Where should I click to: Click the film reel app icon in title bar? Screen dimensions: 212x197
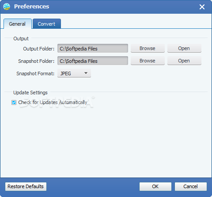[x=7, y=7]
